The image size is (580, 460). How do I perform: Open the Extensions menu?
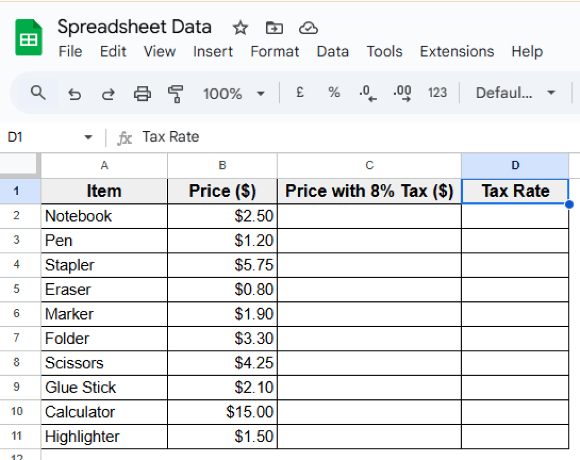pyautogui.click(x=457, y=52)
